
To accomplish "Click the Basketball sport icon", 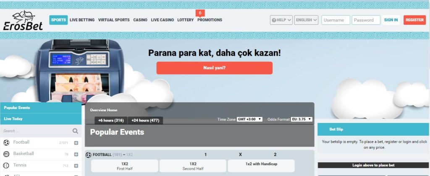I will coord(6,154).
